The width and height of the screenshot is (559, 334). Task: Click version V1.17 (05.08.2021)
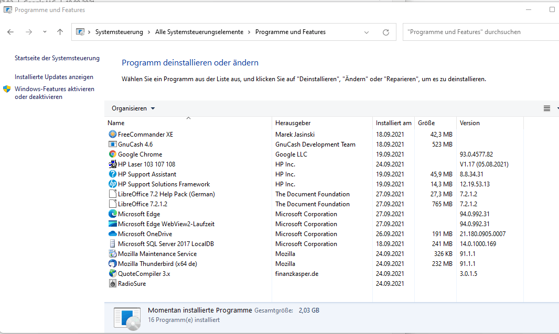click(x=484, y=164)
